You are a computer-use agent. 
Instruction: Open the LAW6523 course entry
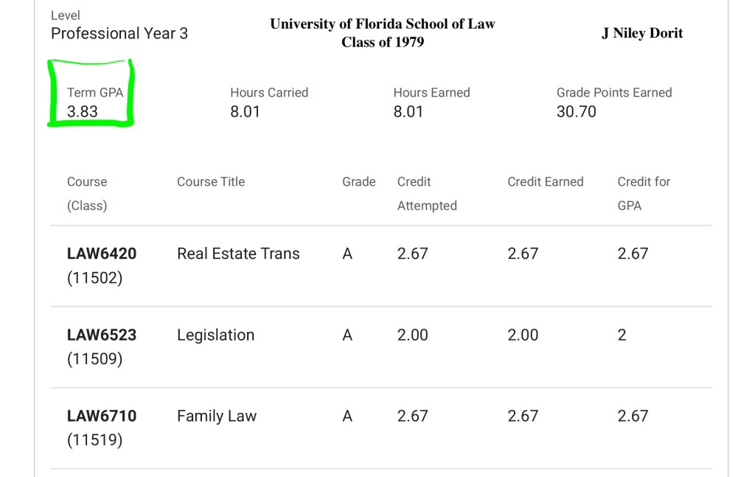click(x=102, y=335)
